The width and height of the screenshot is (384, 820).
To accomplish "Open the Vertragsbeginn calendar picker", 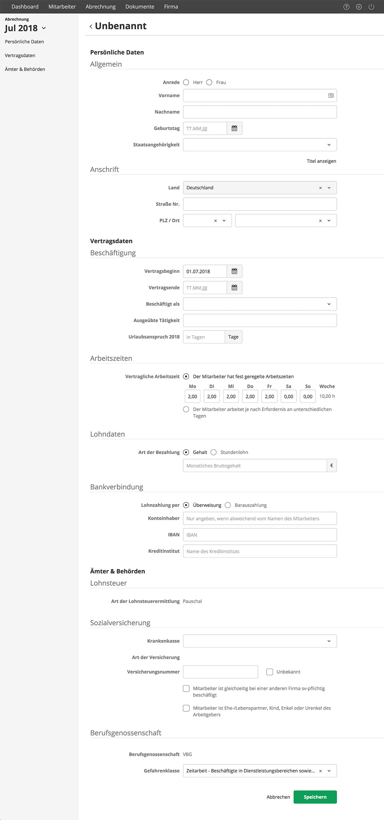I will pyautogui.click(x=234, y=271).
